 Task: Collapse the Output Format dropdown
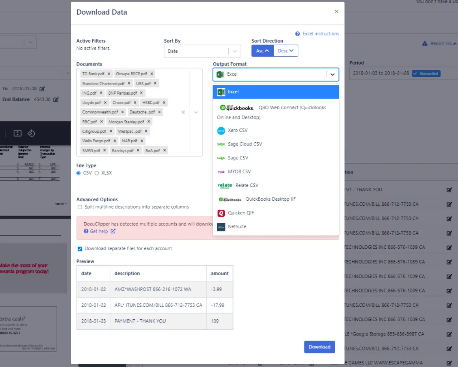332,75
